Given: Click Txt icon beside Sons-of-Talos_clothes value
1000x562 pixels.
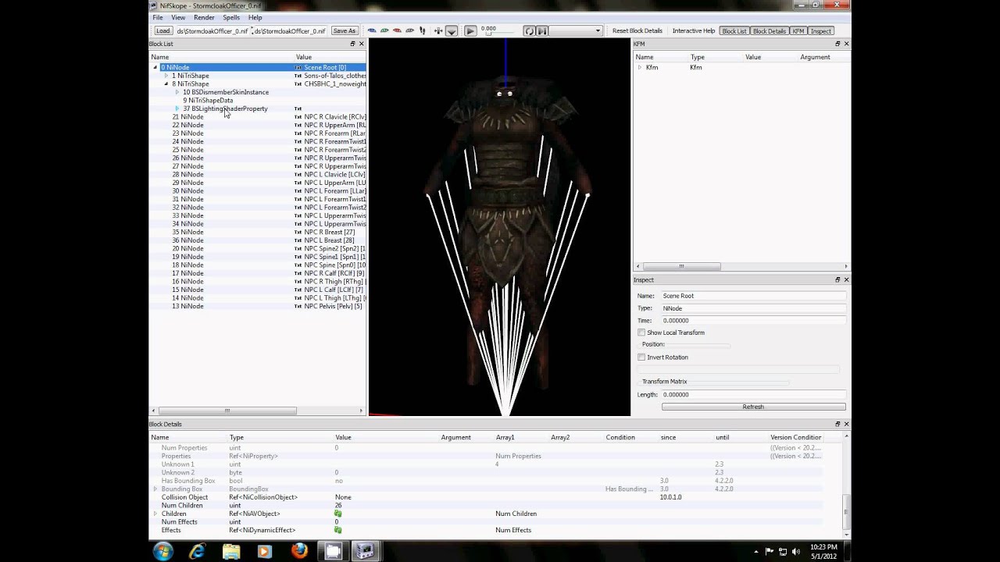Looking at the screenshot, I should (x=298, y=76).
